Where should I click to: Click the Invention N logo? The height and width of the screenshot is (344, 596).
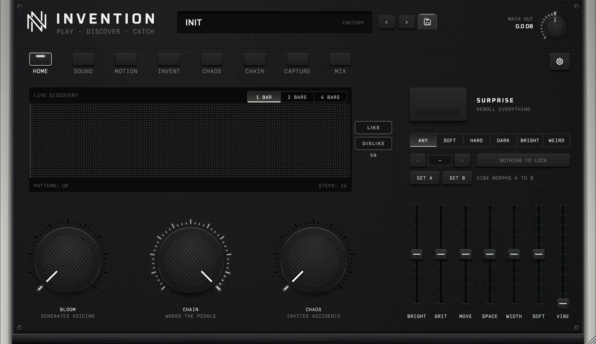[x=37, y=21]
